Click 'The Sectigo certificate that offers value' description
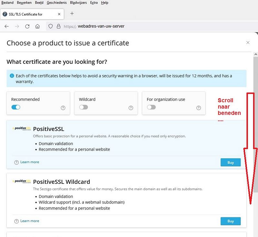The image size is (258, 237). coord(118,189)
